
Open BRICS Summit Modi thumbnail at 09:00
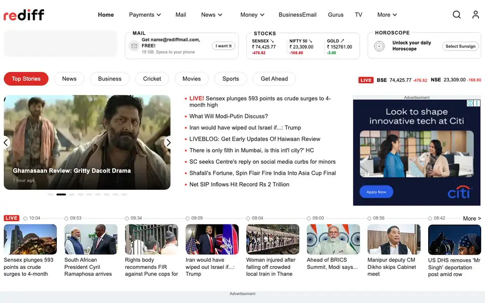pyautogui.click(x=333, y=239)
